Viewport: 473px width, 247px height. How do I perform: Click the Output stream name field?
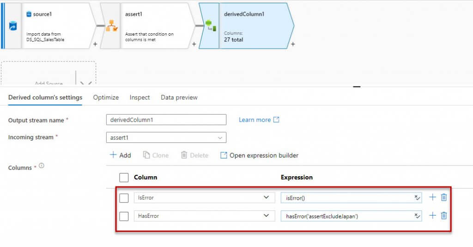click(166, 120)
